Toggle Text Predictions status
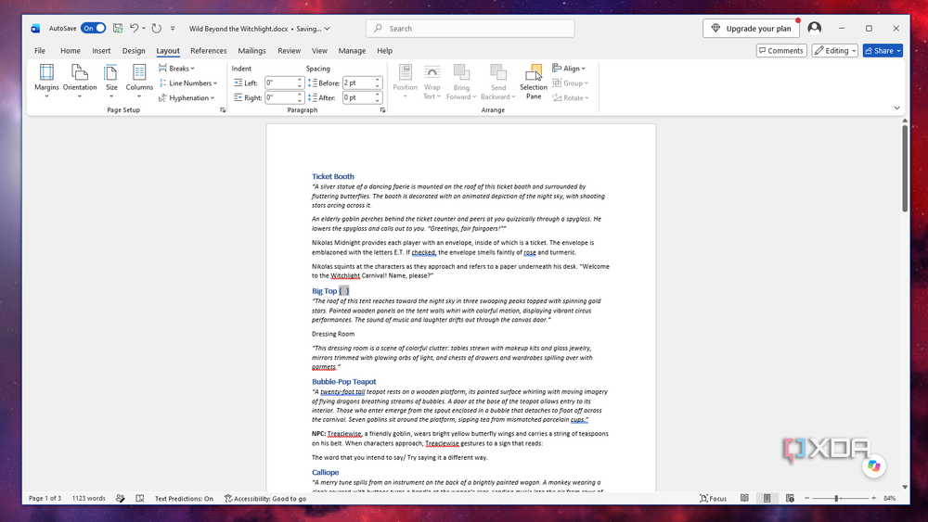Screen dimensions: 928x522 [184, 498]
